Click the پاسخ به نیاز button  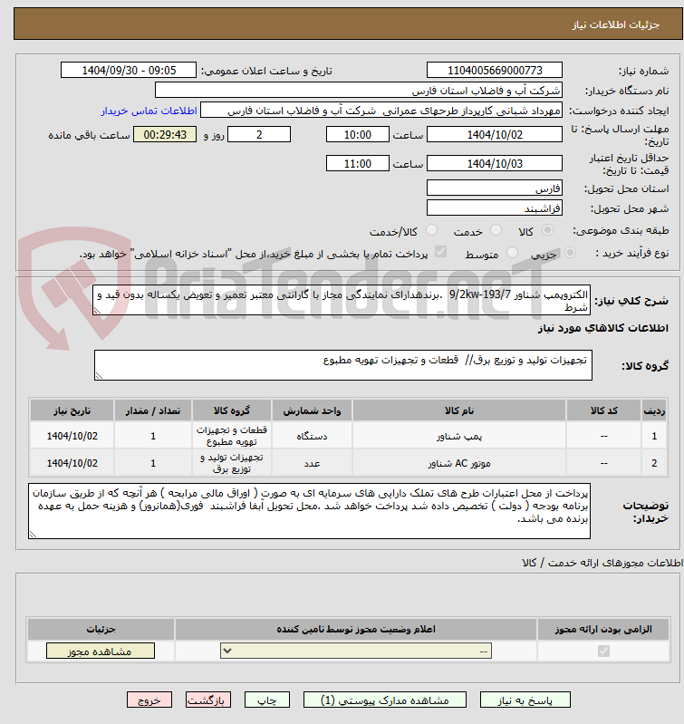tap(525, 700)
